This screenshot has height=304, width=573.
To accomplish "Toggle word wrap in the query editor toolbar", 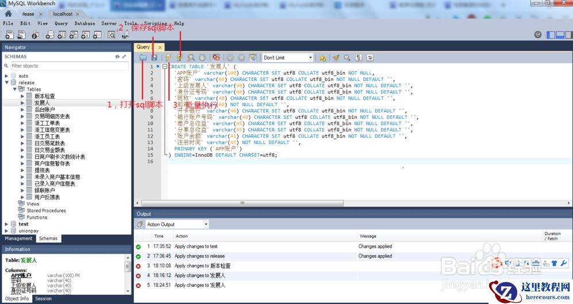I will point(370,58).
